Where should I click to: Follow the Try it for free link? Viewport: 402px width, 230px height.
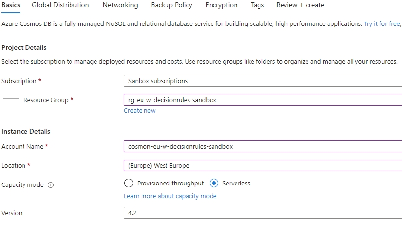pyautogui.click(x=382, y=23)
